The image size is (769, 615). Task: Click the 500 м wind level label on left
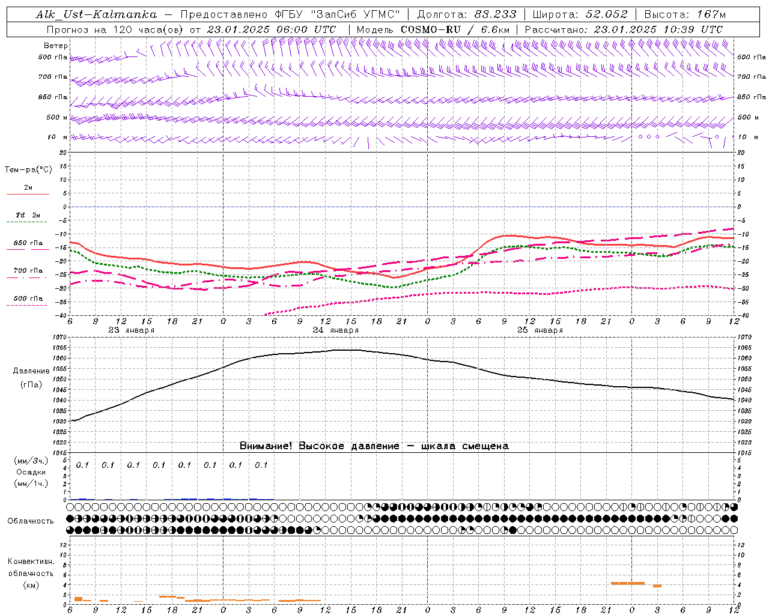57,117
